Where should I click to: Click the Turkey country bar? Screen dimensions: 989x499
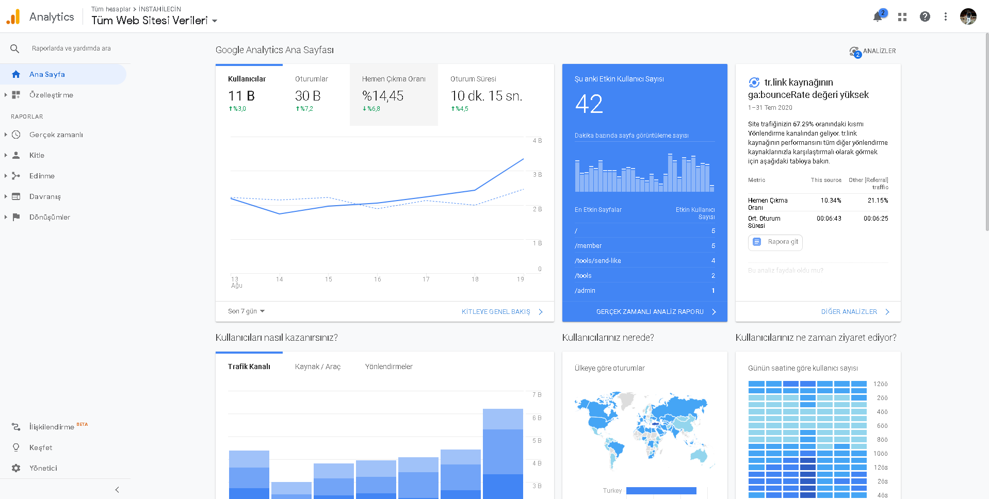(x=661, y=491)
